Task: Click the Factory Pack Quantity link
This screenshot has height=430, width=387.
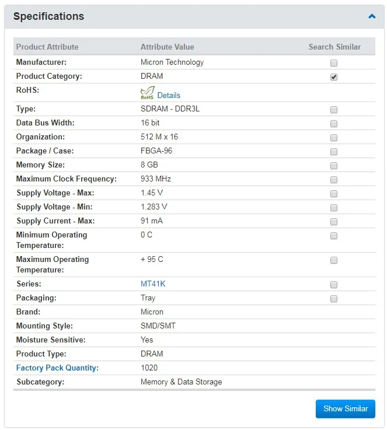Action: pos(57,368)
